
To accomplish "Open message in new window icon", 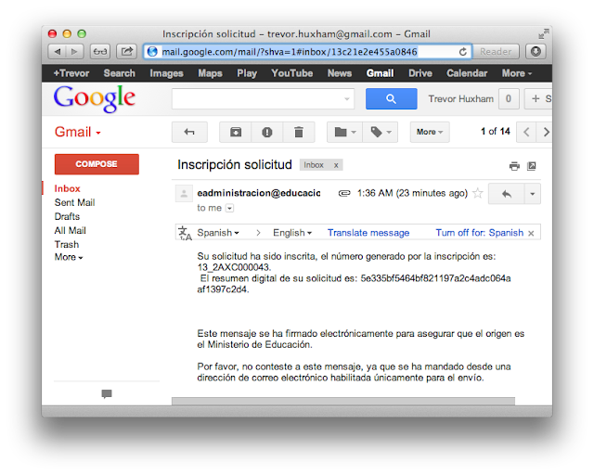I will 532,166.
